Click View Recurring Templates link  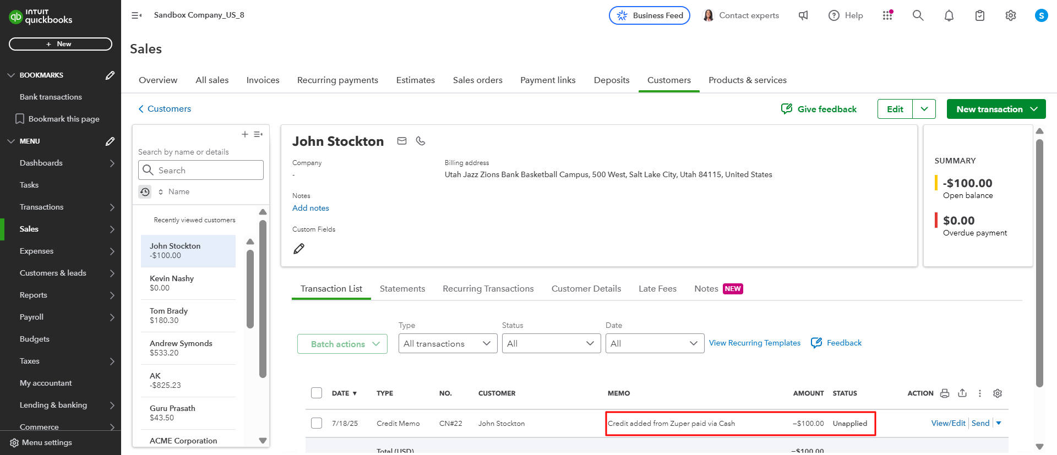coord(755,343)
